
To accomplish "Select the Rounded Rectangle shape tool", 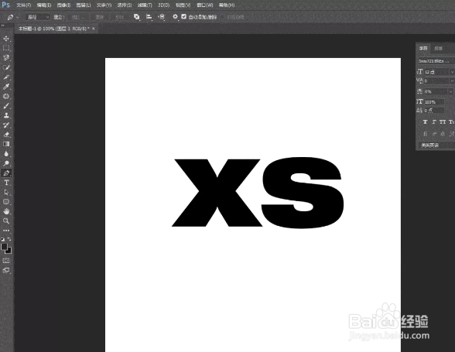I will (x=6, y=202).
